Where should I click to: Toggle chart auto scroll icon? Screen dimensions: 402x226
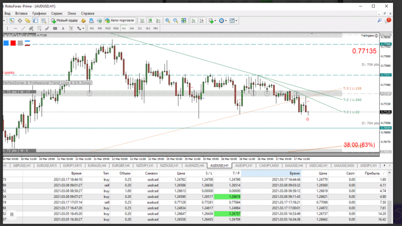193,21
